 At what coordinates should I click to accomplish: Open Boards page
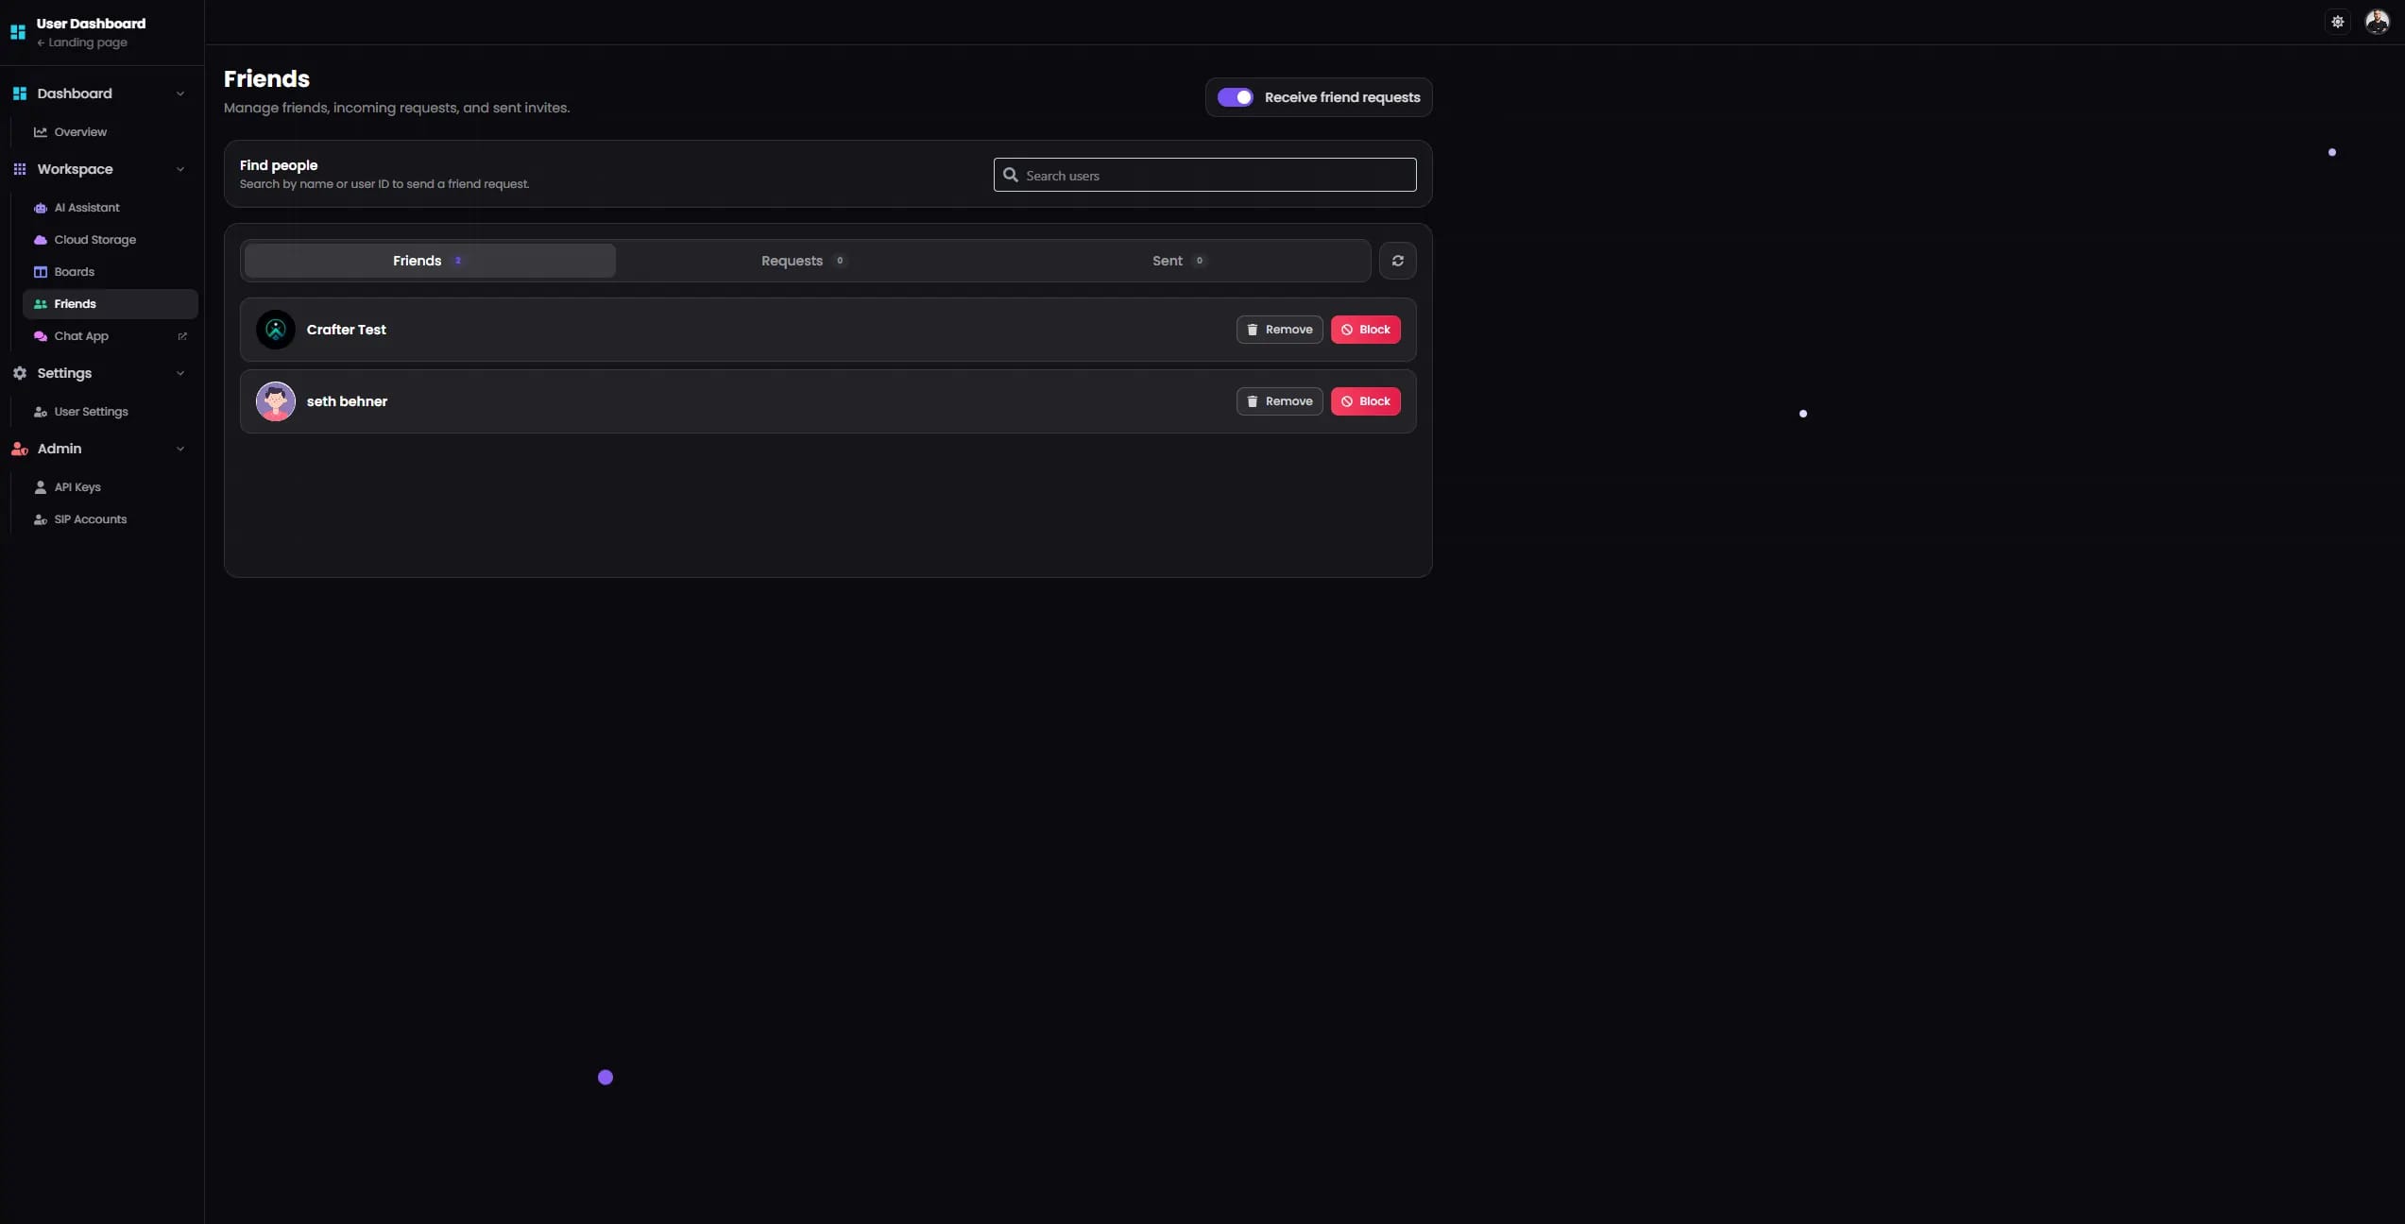pyautogui.click(x=111, y=272)
